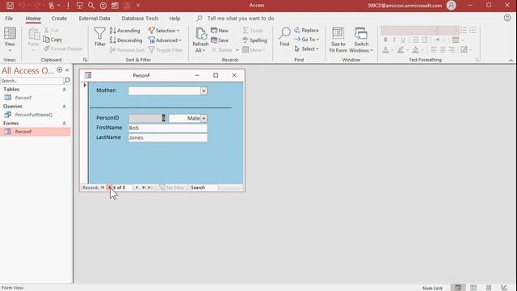
Task: Click the LastName field containing Jones
Action: coord(167,137)
